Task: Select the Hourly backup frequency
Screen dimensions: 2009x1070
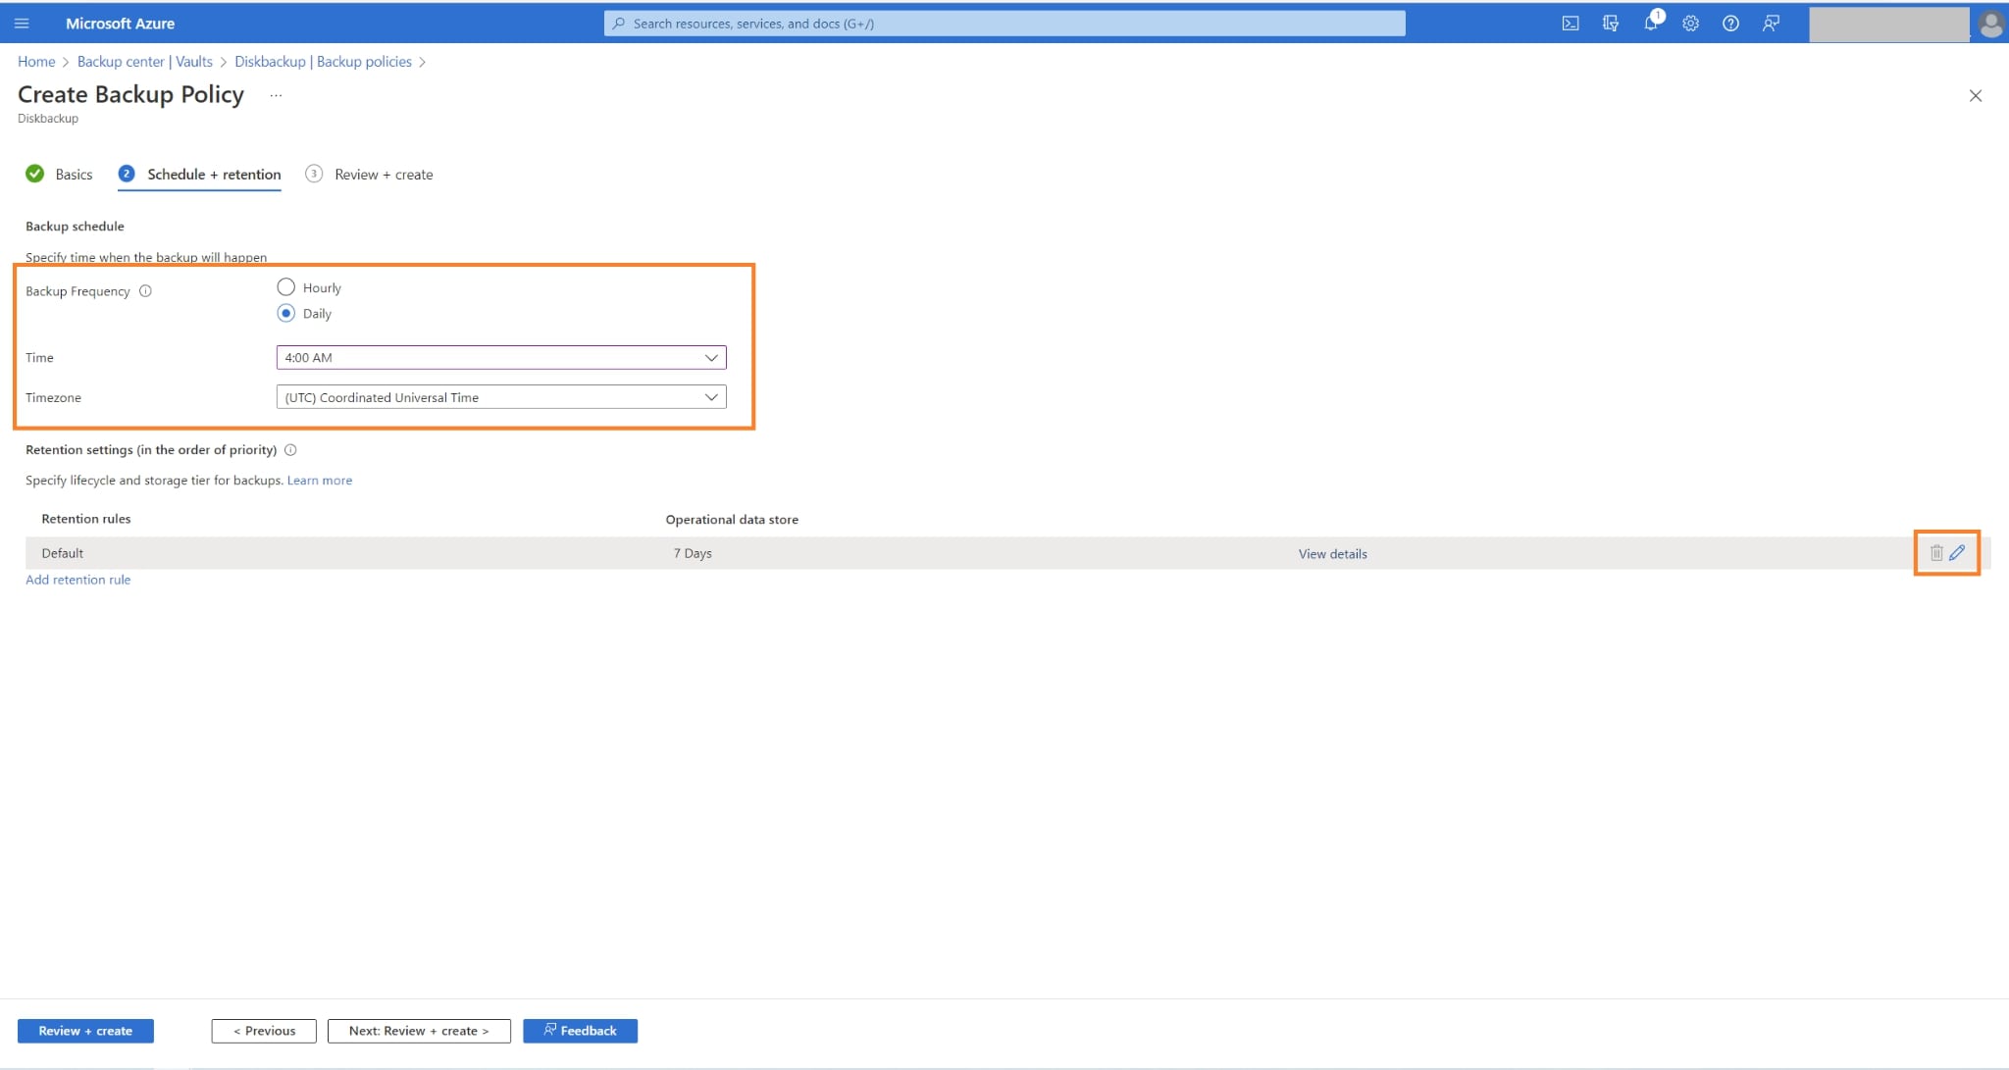Action: 285,287
